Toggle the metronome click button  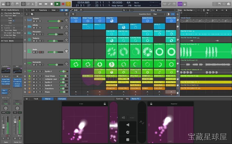(x=185, y=4)
